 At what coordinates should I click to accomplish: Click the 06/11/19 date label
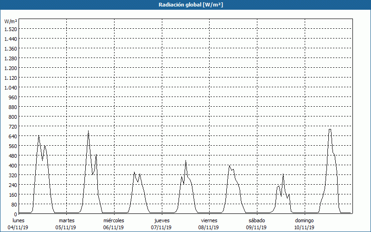(113, 227)
